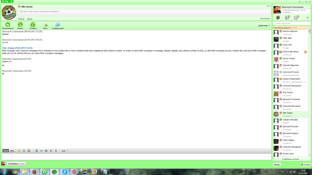The height and width of the screenshot is (175, 312).
Task: Open the smiley emoticon picker
Action: click(x=19, y=151)
